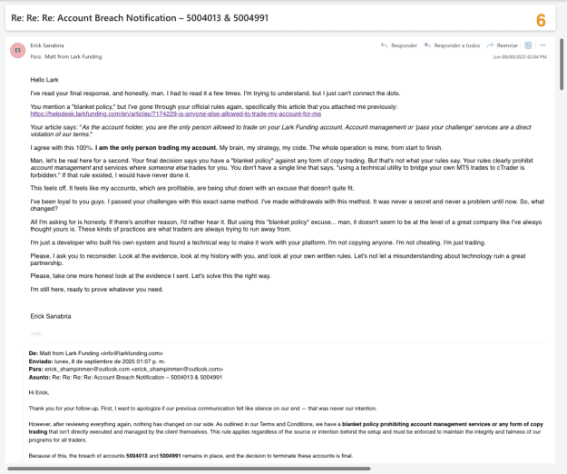Click the email subject title

click(140, 18)
